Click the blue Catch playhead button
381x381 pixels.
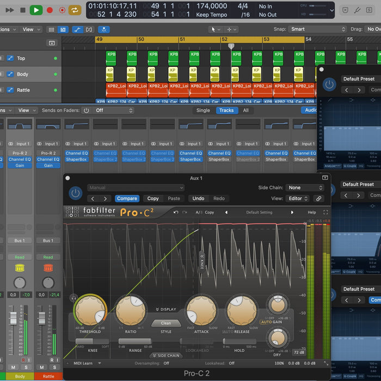104,29
